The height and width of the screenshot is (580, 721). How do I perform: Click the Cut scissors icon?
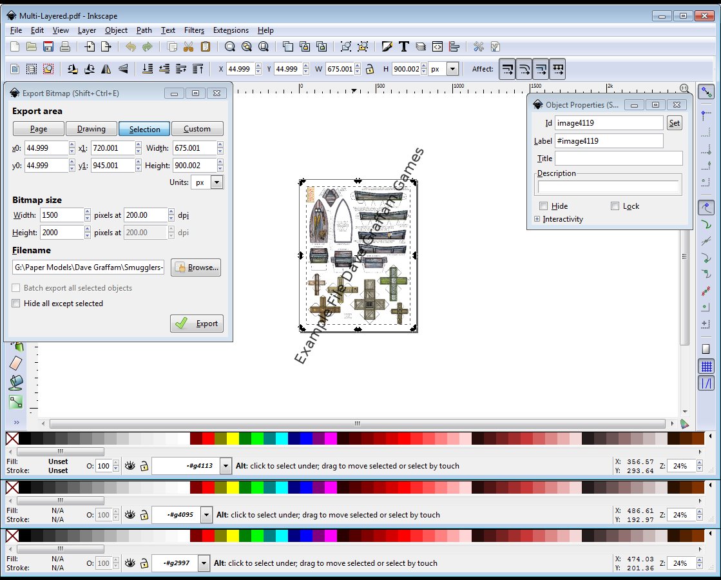[188, 46]
